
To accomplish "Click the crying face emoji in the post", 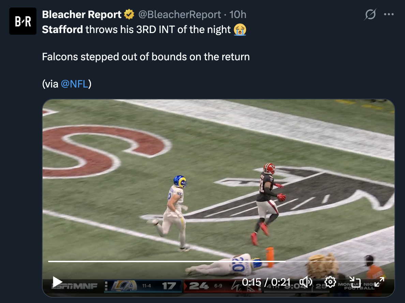I will (x=240, y=29).
